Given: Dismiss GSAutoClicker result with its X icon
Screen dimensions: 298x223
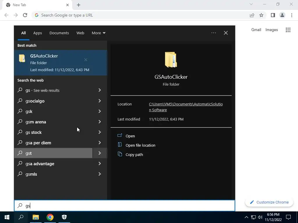Looking at the screenshot, I should tap(86, 60).
